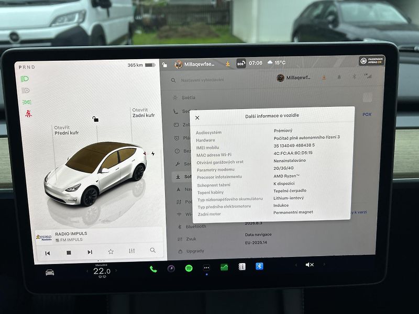Open the charge port lightning icon
419x314 pixels.
153,154
